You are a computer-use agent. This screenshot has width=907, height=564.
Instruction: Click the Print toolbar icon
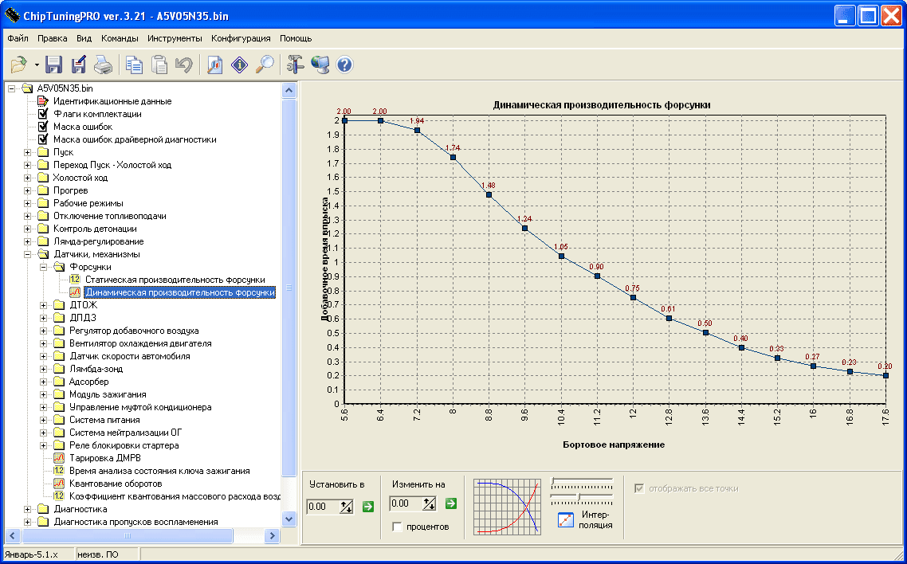coord(104,65)
